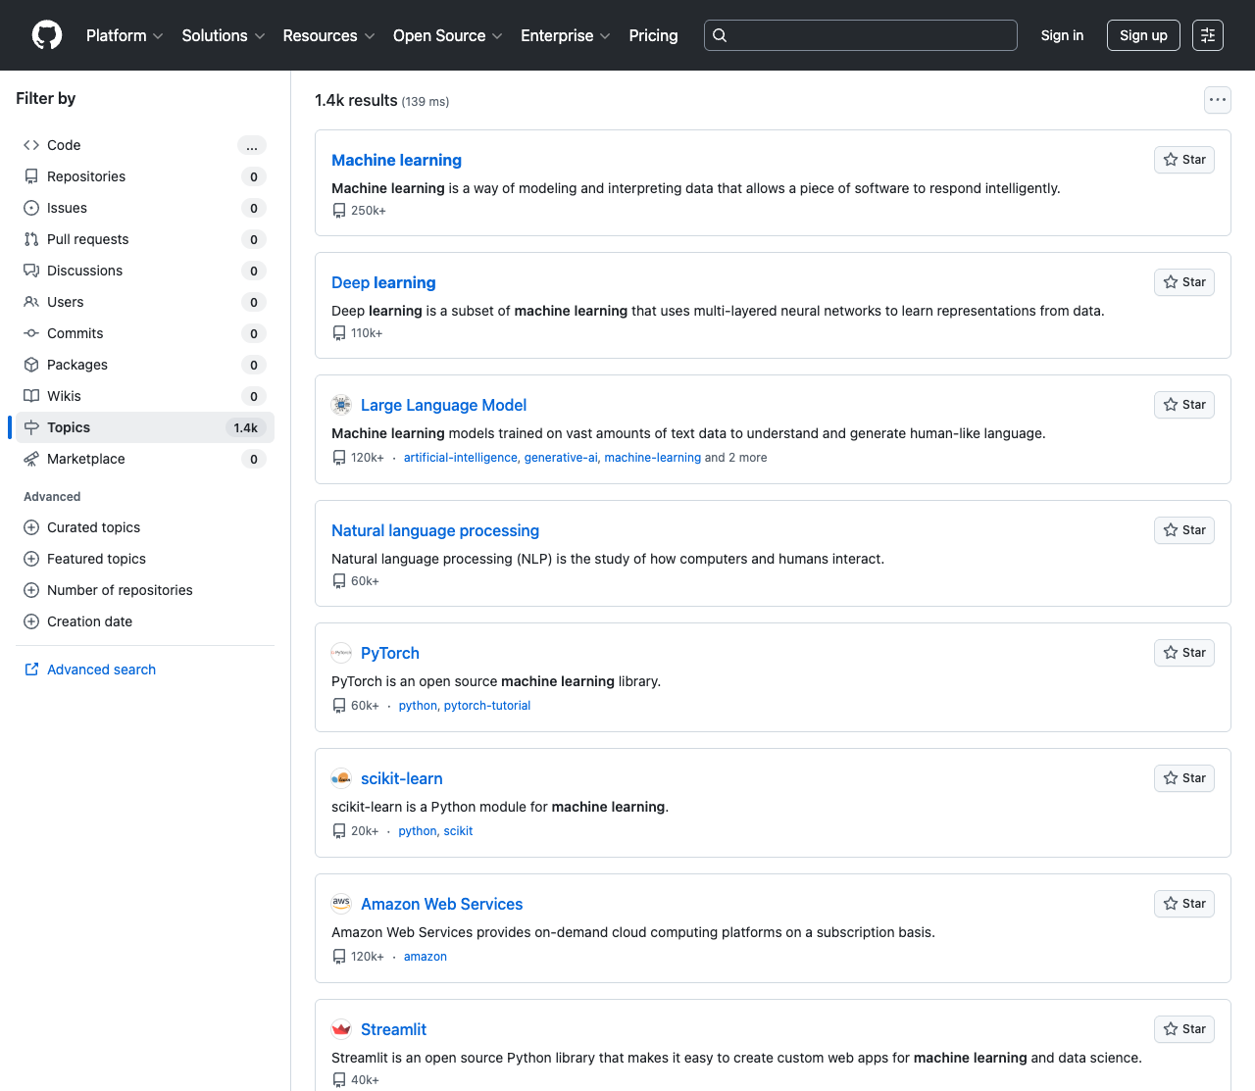Click the search magnifier icon
This screenshot has width=1255, height=1091.
coord(720,35)
